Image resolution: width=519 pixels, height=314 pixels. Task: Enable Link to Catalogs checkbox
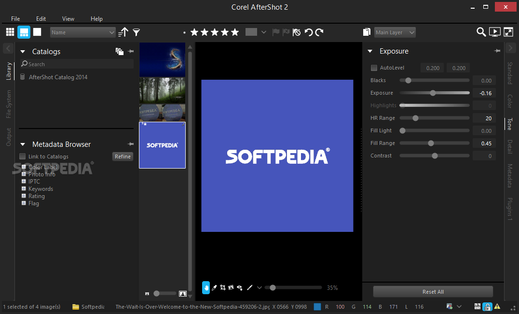click(23, 156)
